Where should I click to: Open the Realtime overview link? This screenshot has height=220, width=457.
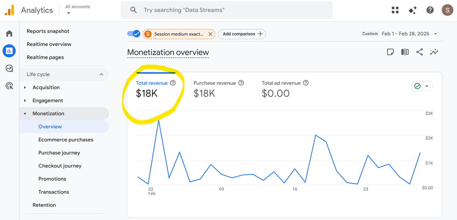click(49, 44)
